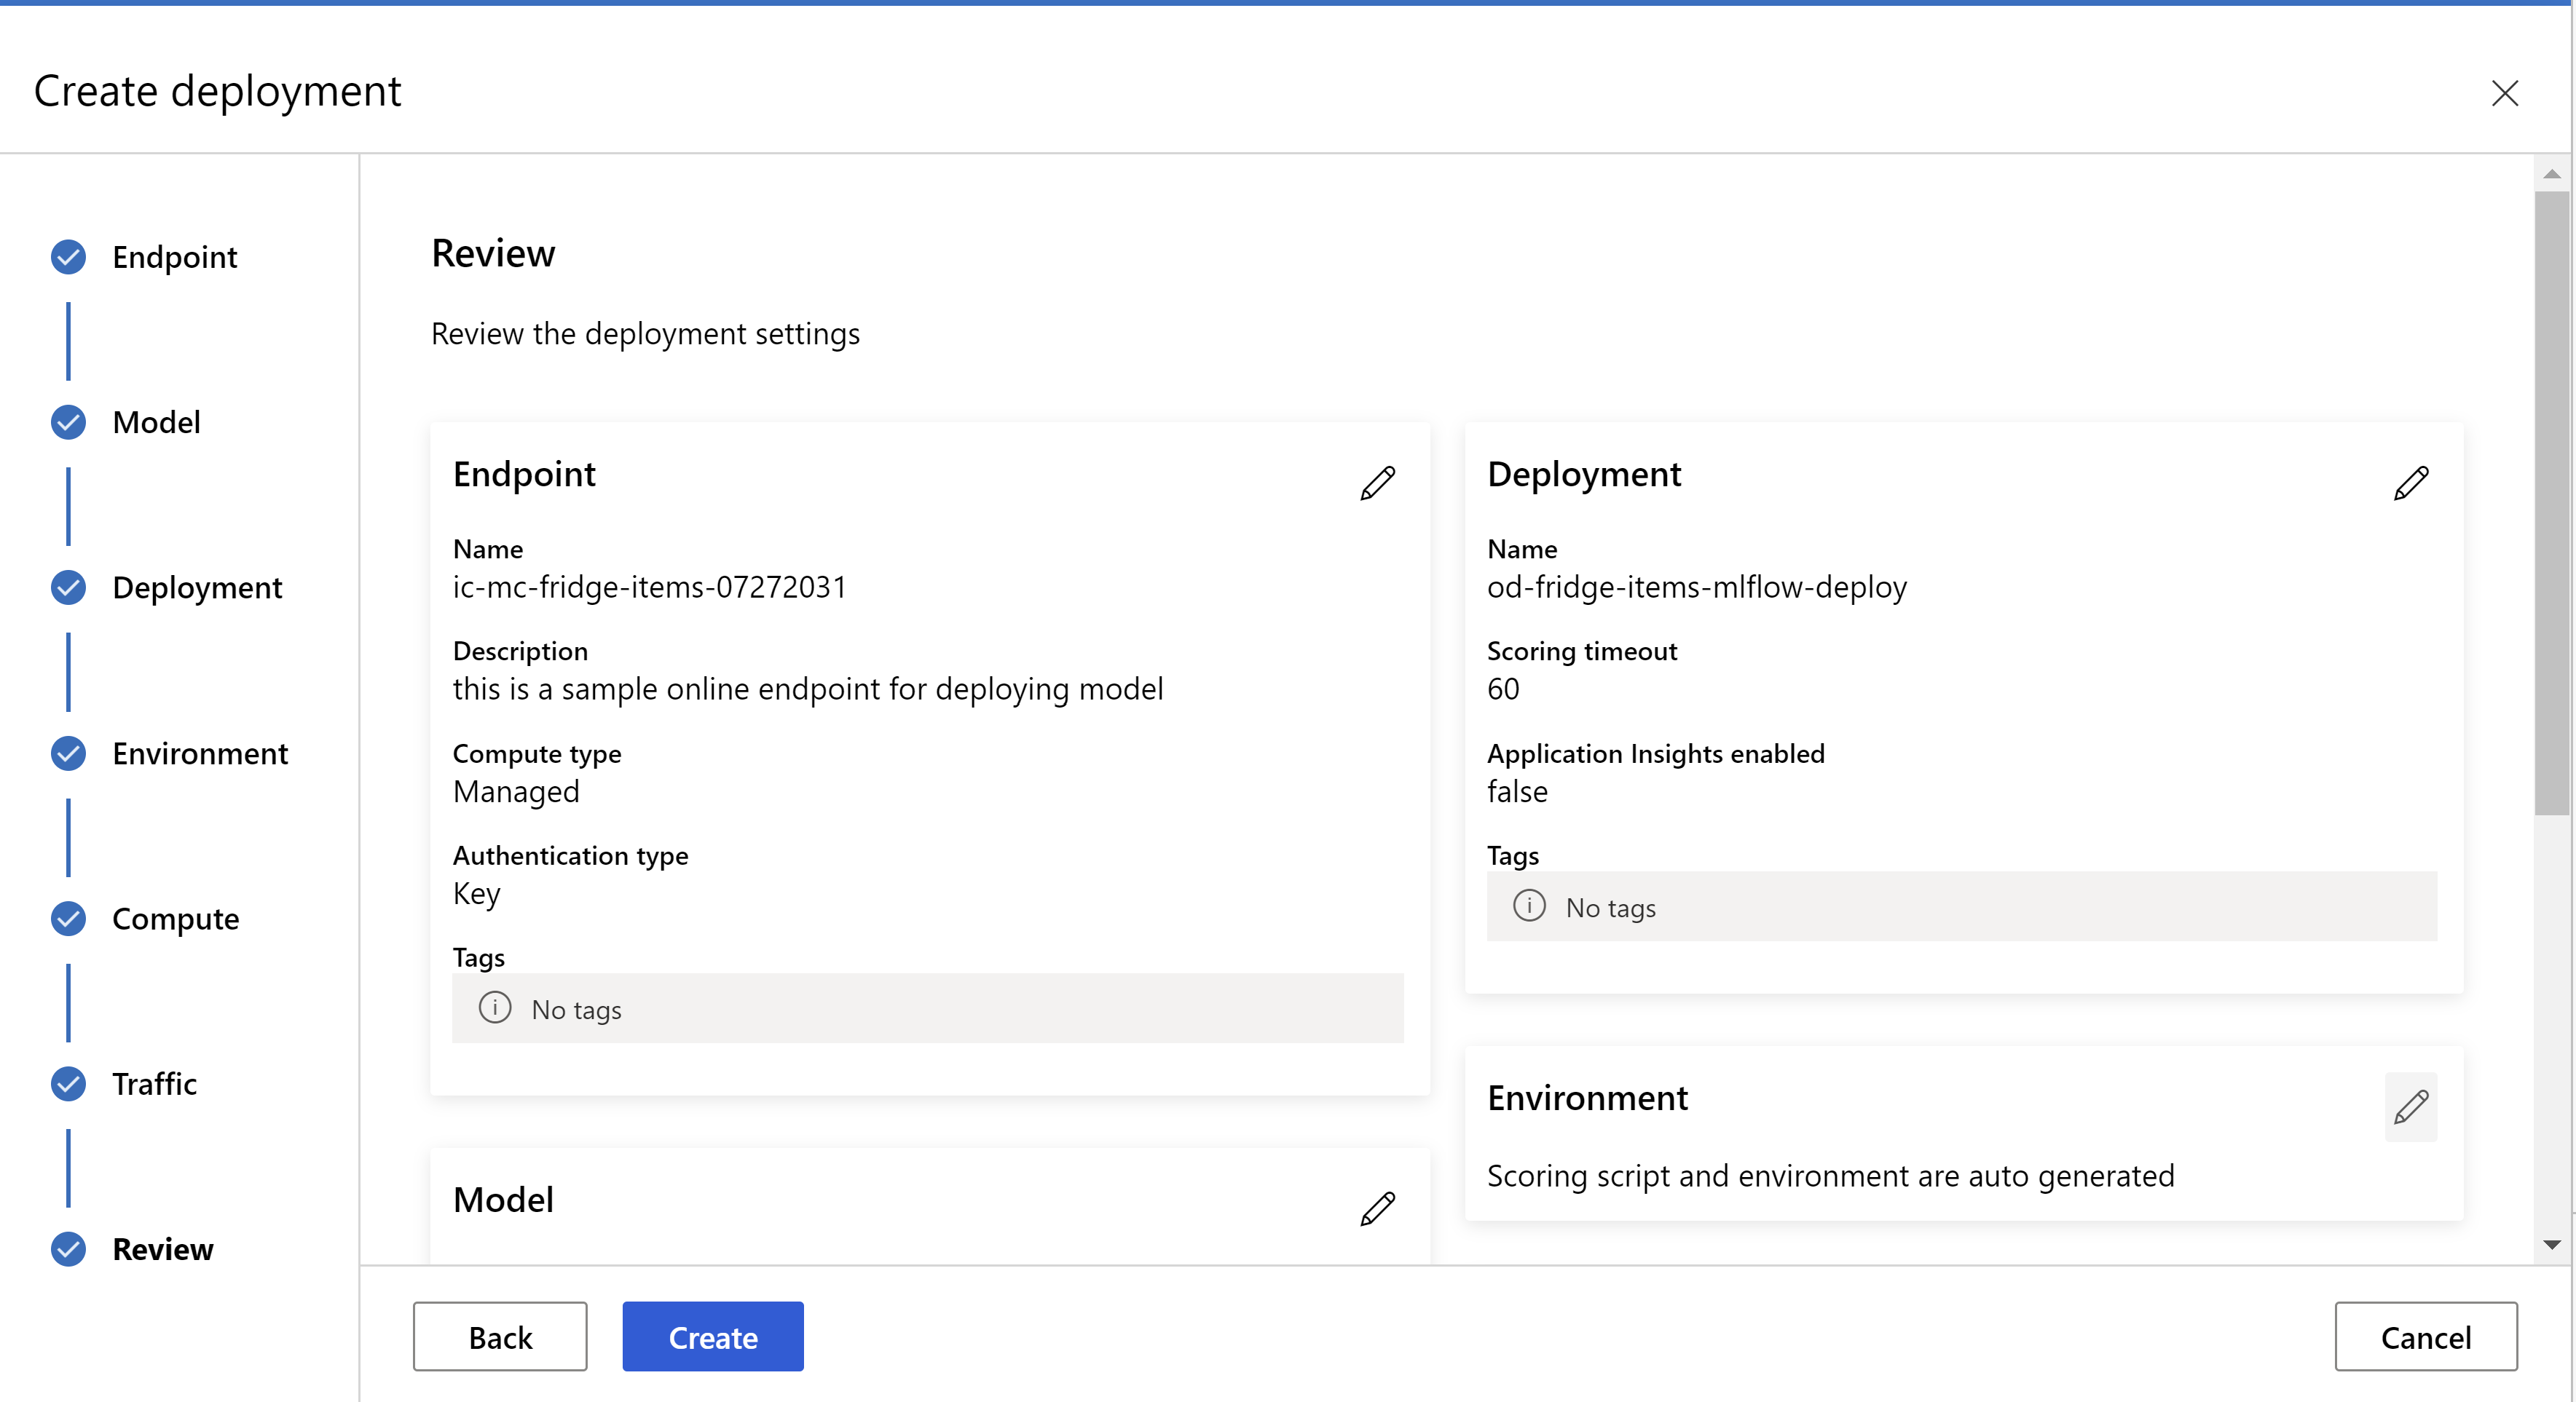Navigate to the Deployment step in sidebar
Viewport: 2576px width, 1402px height.
(195, 585)
